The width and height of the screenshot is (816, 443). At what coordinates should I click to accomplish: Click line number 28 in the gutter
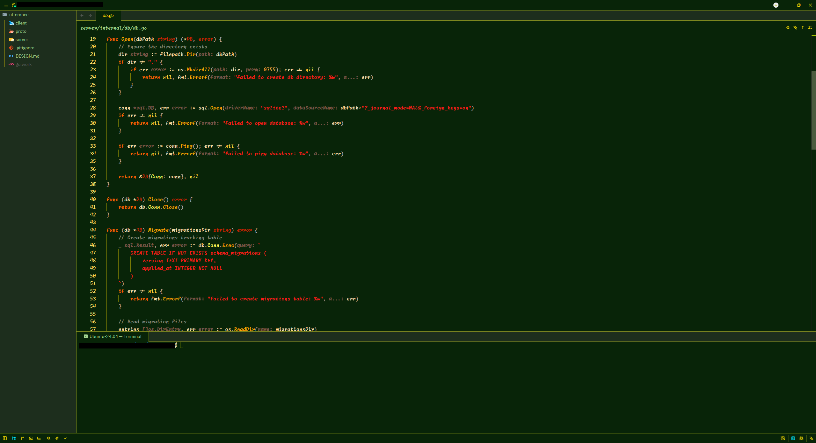[93, 108]
